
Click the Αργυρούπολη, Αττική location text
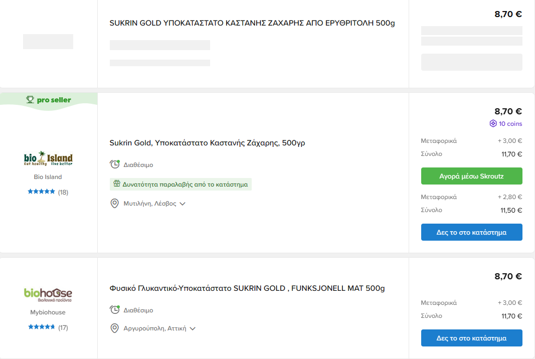coord(155,328)
